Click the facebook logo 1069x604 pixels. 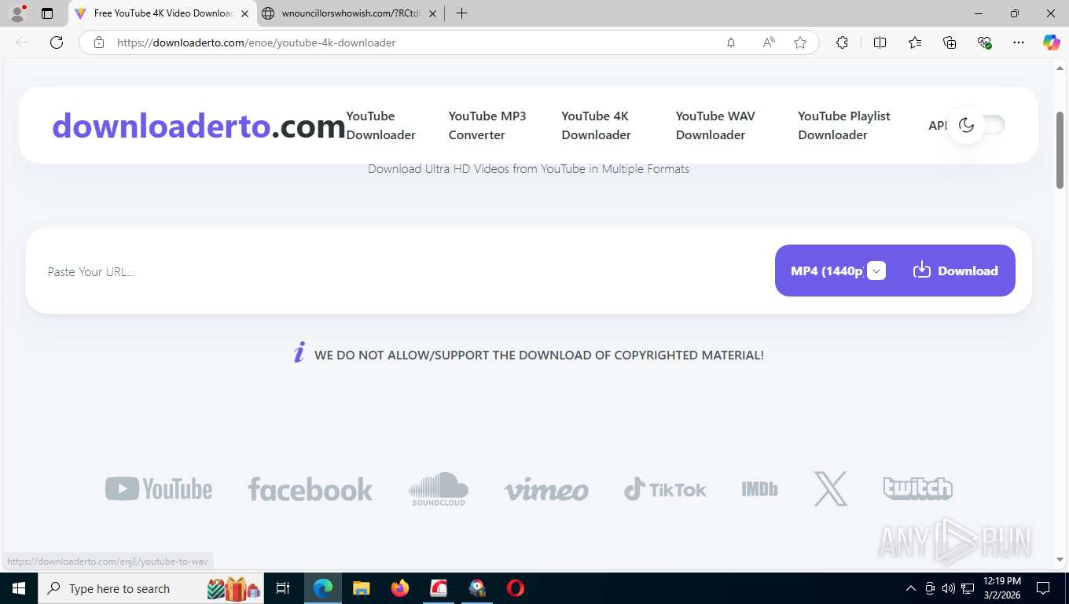[310, 489]
